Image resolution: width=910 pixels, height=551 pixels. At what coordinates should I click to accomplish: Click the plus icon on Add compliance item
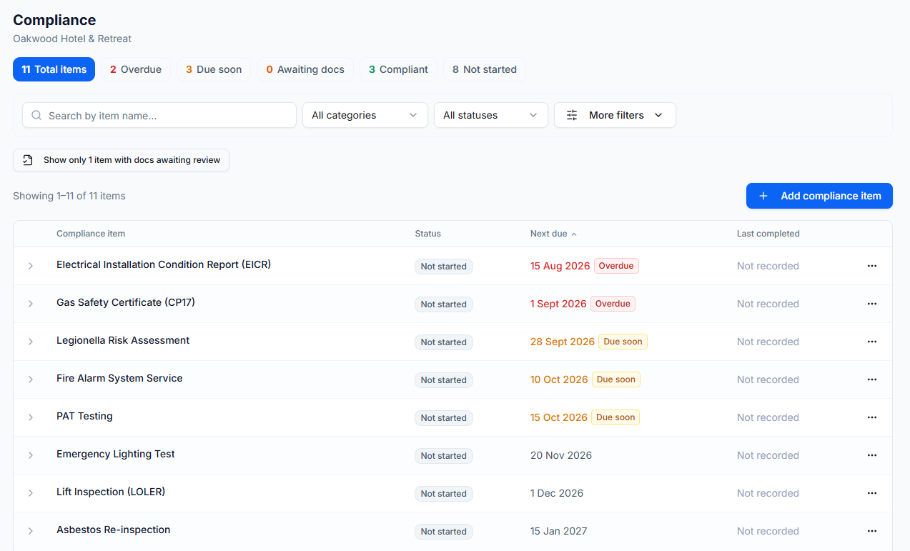click(763, 196)
